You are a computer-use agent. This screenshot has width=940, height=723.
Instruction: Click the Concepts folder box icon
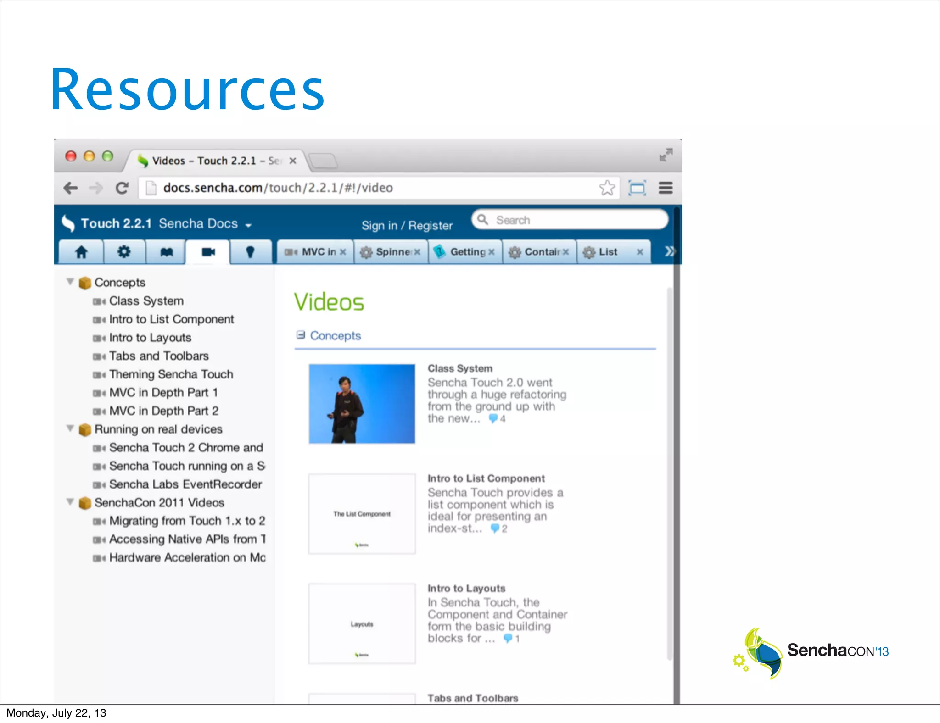tap(85, 283)
